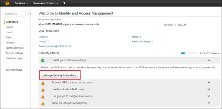Click the Copy Link hyperlink
Screen dimensions: 222x109
pos(182,25)
